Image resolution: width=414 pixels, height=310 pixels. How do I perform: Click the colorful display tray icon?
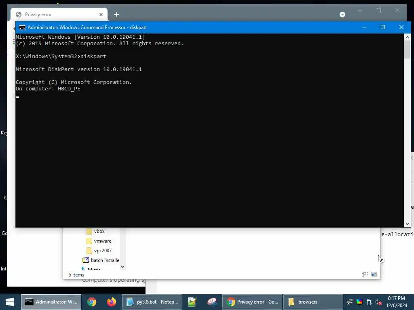tap(359, 302)
